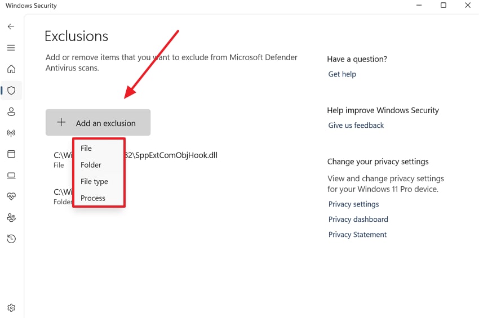Choose Folder from exclusion menu
This screenshot has height=318, width=479.
tap(91, 165)
